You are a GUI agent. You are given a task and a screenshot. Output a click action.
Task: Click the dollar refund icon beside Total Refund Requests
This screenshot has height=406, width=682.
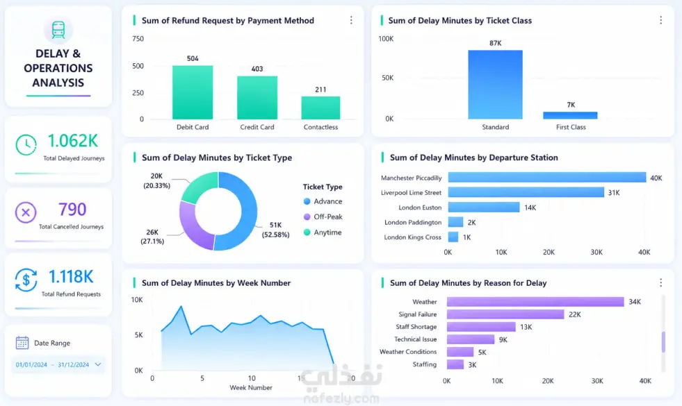[26, 280]
